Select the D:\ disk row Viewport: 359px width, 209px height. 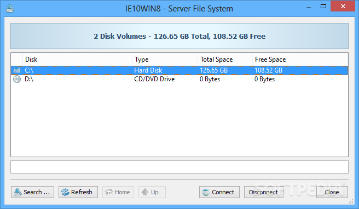click(179, 79)
